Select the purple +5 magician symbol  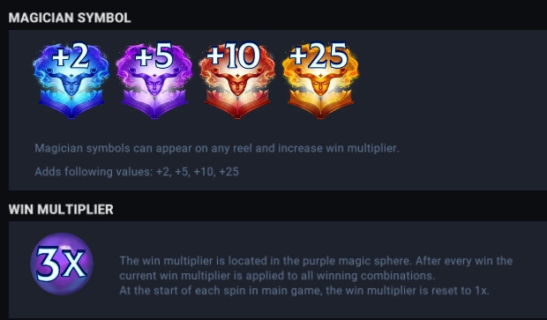pyautogui.click(x=154, y=81)
